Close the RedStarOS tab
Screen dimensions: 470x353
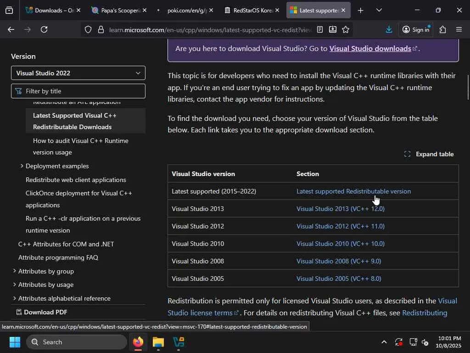pos(277,11)
